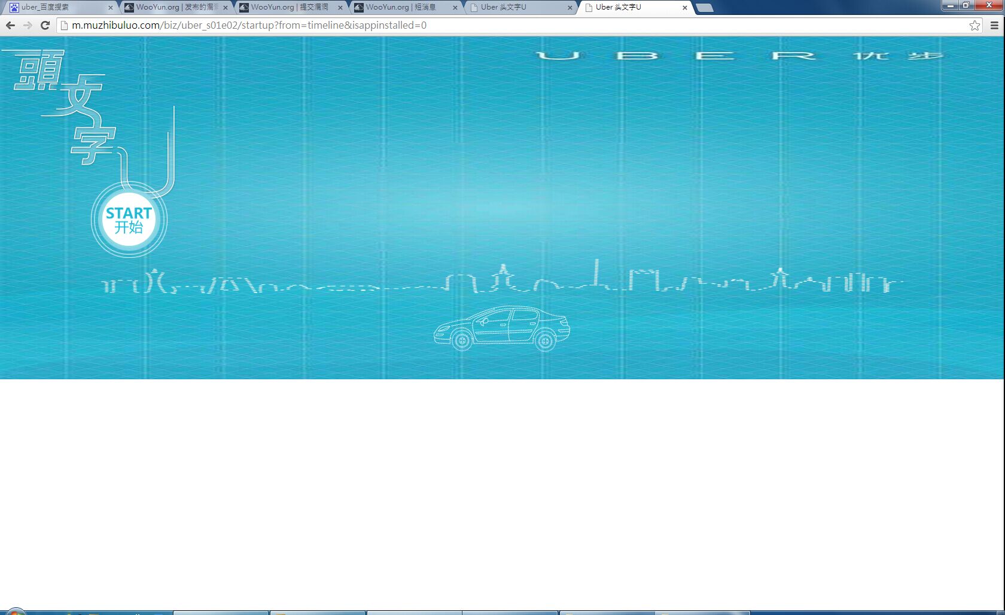Screen dimensions: 1005x615
Task: Click the page icon in address bar
Action: pyautogui.click(x=64, y=25)
